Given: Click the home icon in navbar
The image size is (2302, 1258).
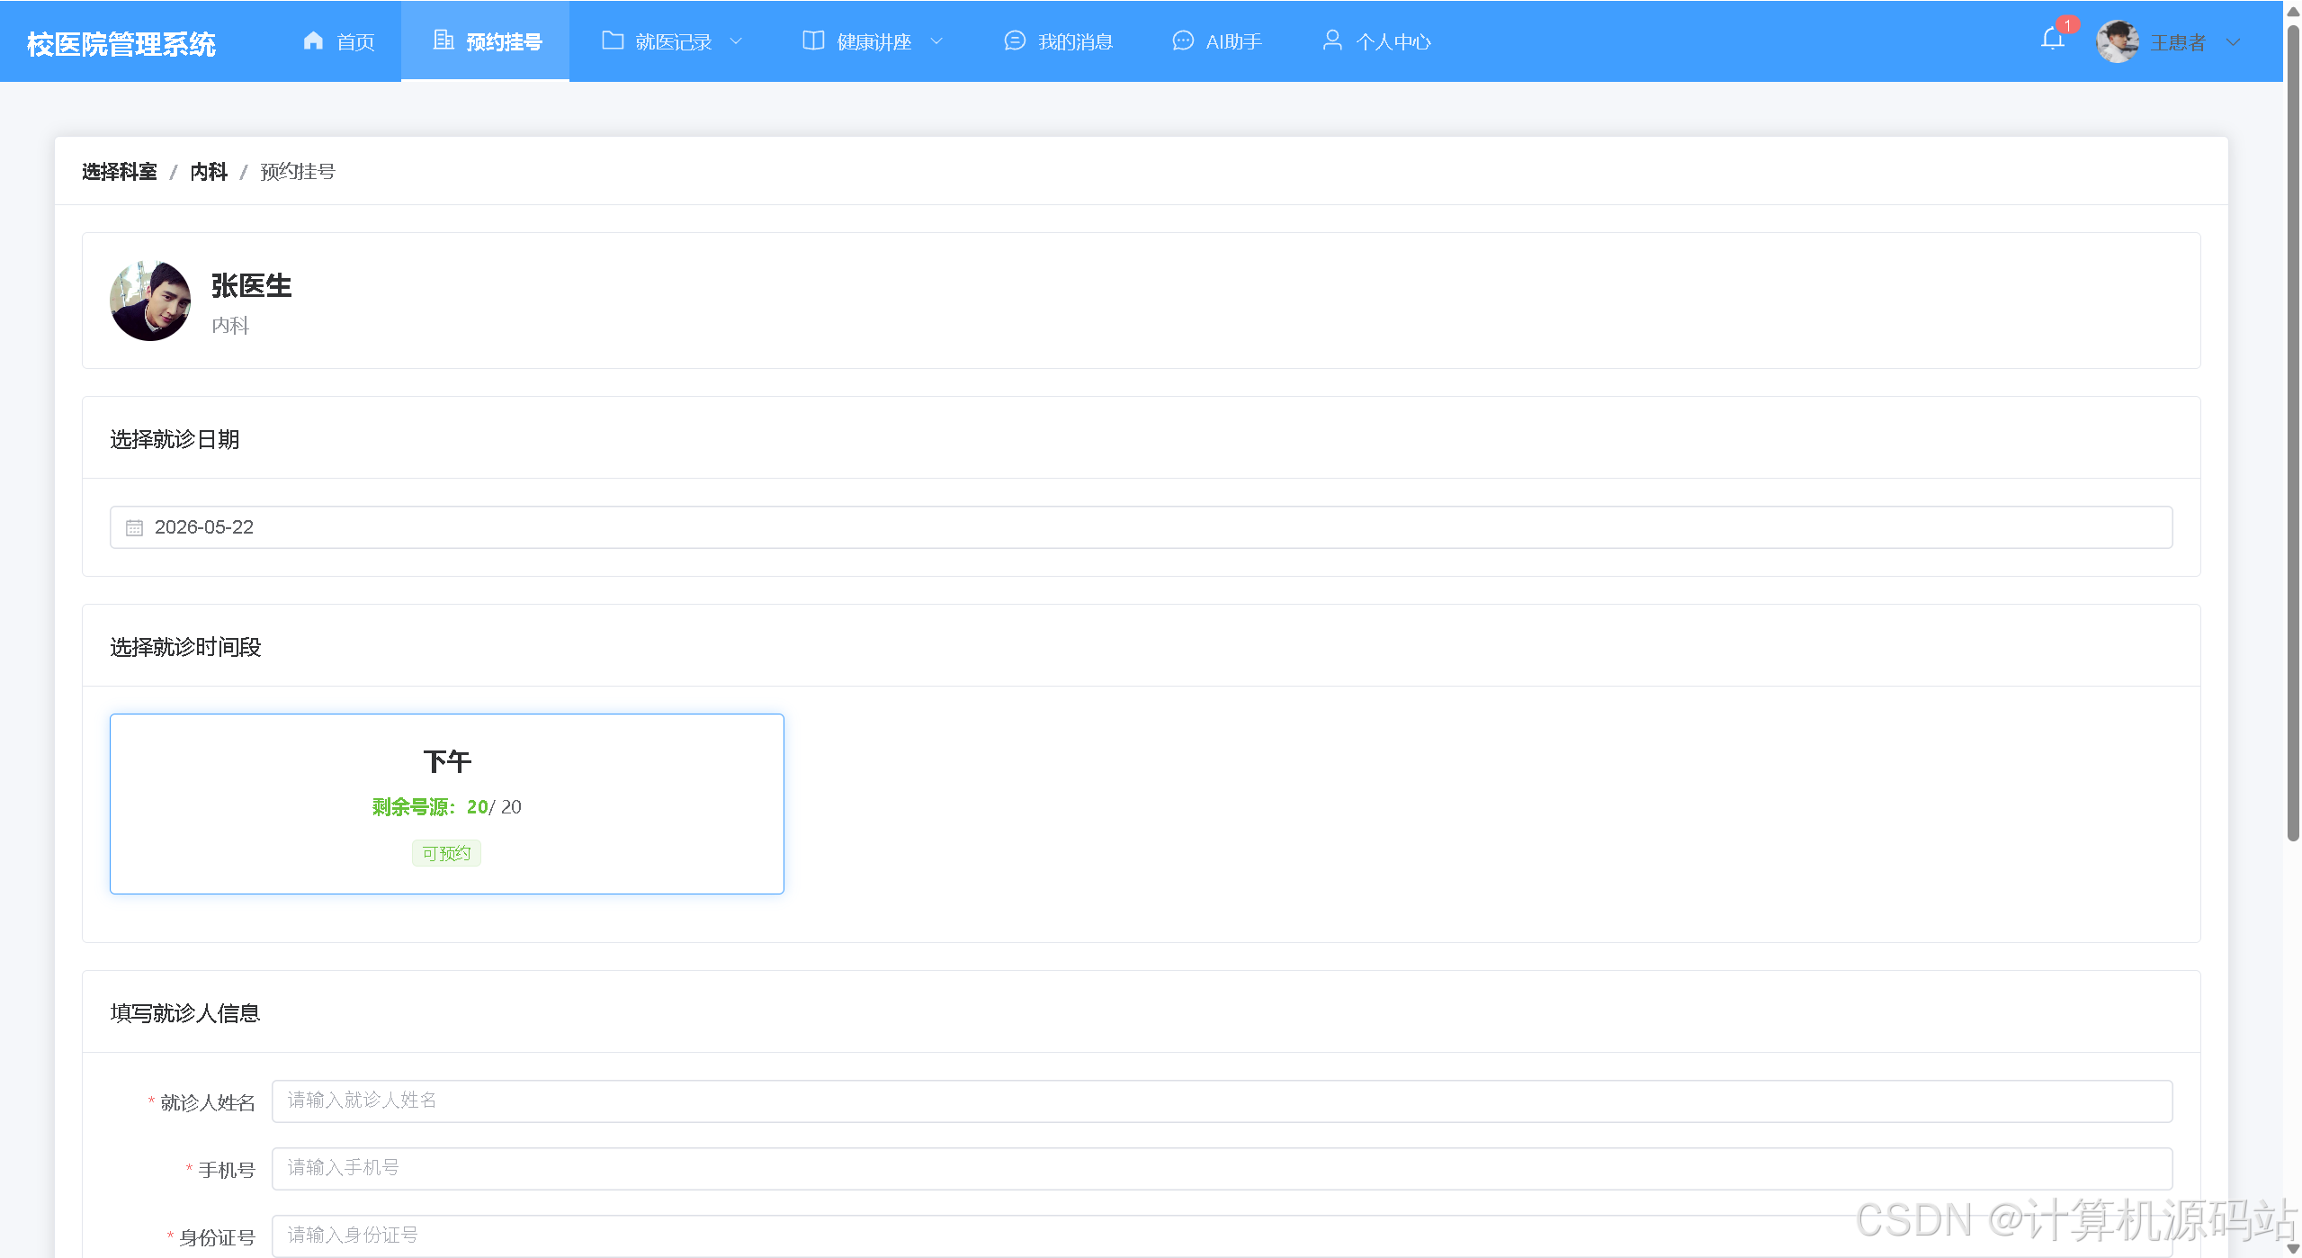Looking at the screenshot, I should [313, 40].
